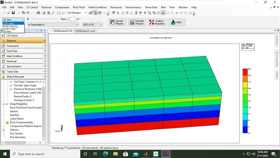Screen dimensions: 280x158
Task: Click the Wells & Recurrent section button
Action: click(23, 77)
